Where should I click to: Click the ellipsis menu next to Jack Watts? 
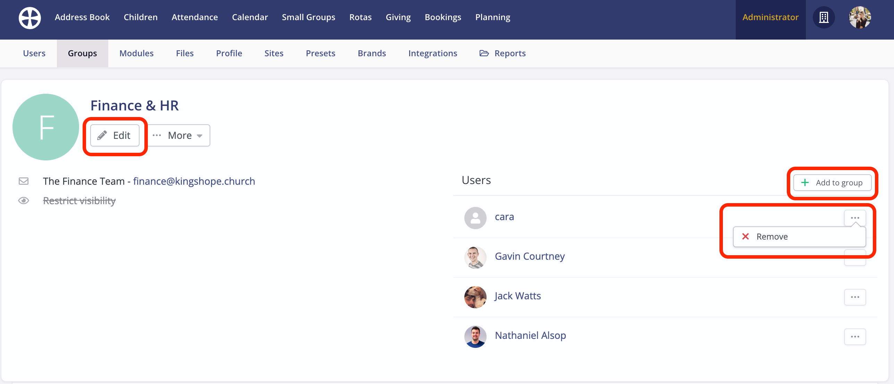pyautogui.click(x=855, y=297)
